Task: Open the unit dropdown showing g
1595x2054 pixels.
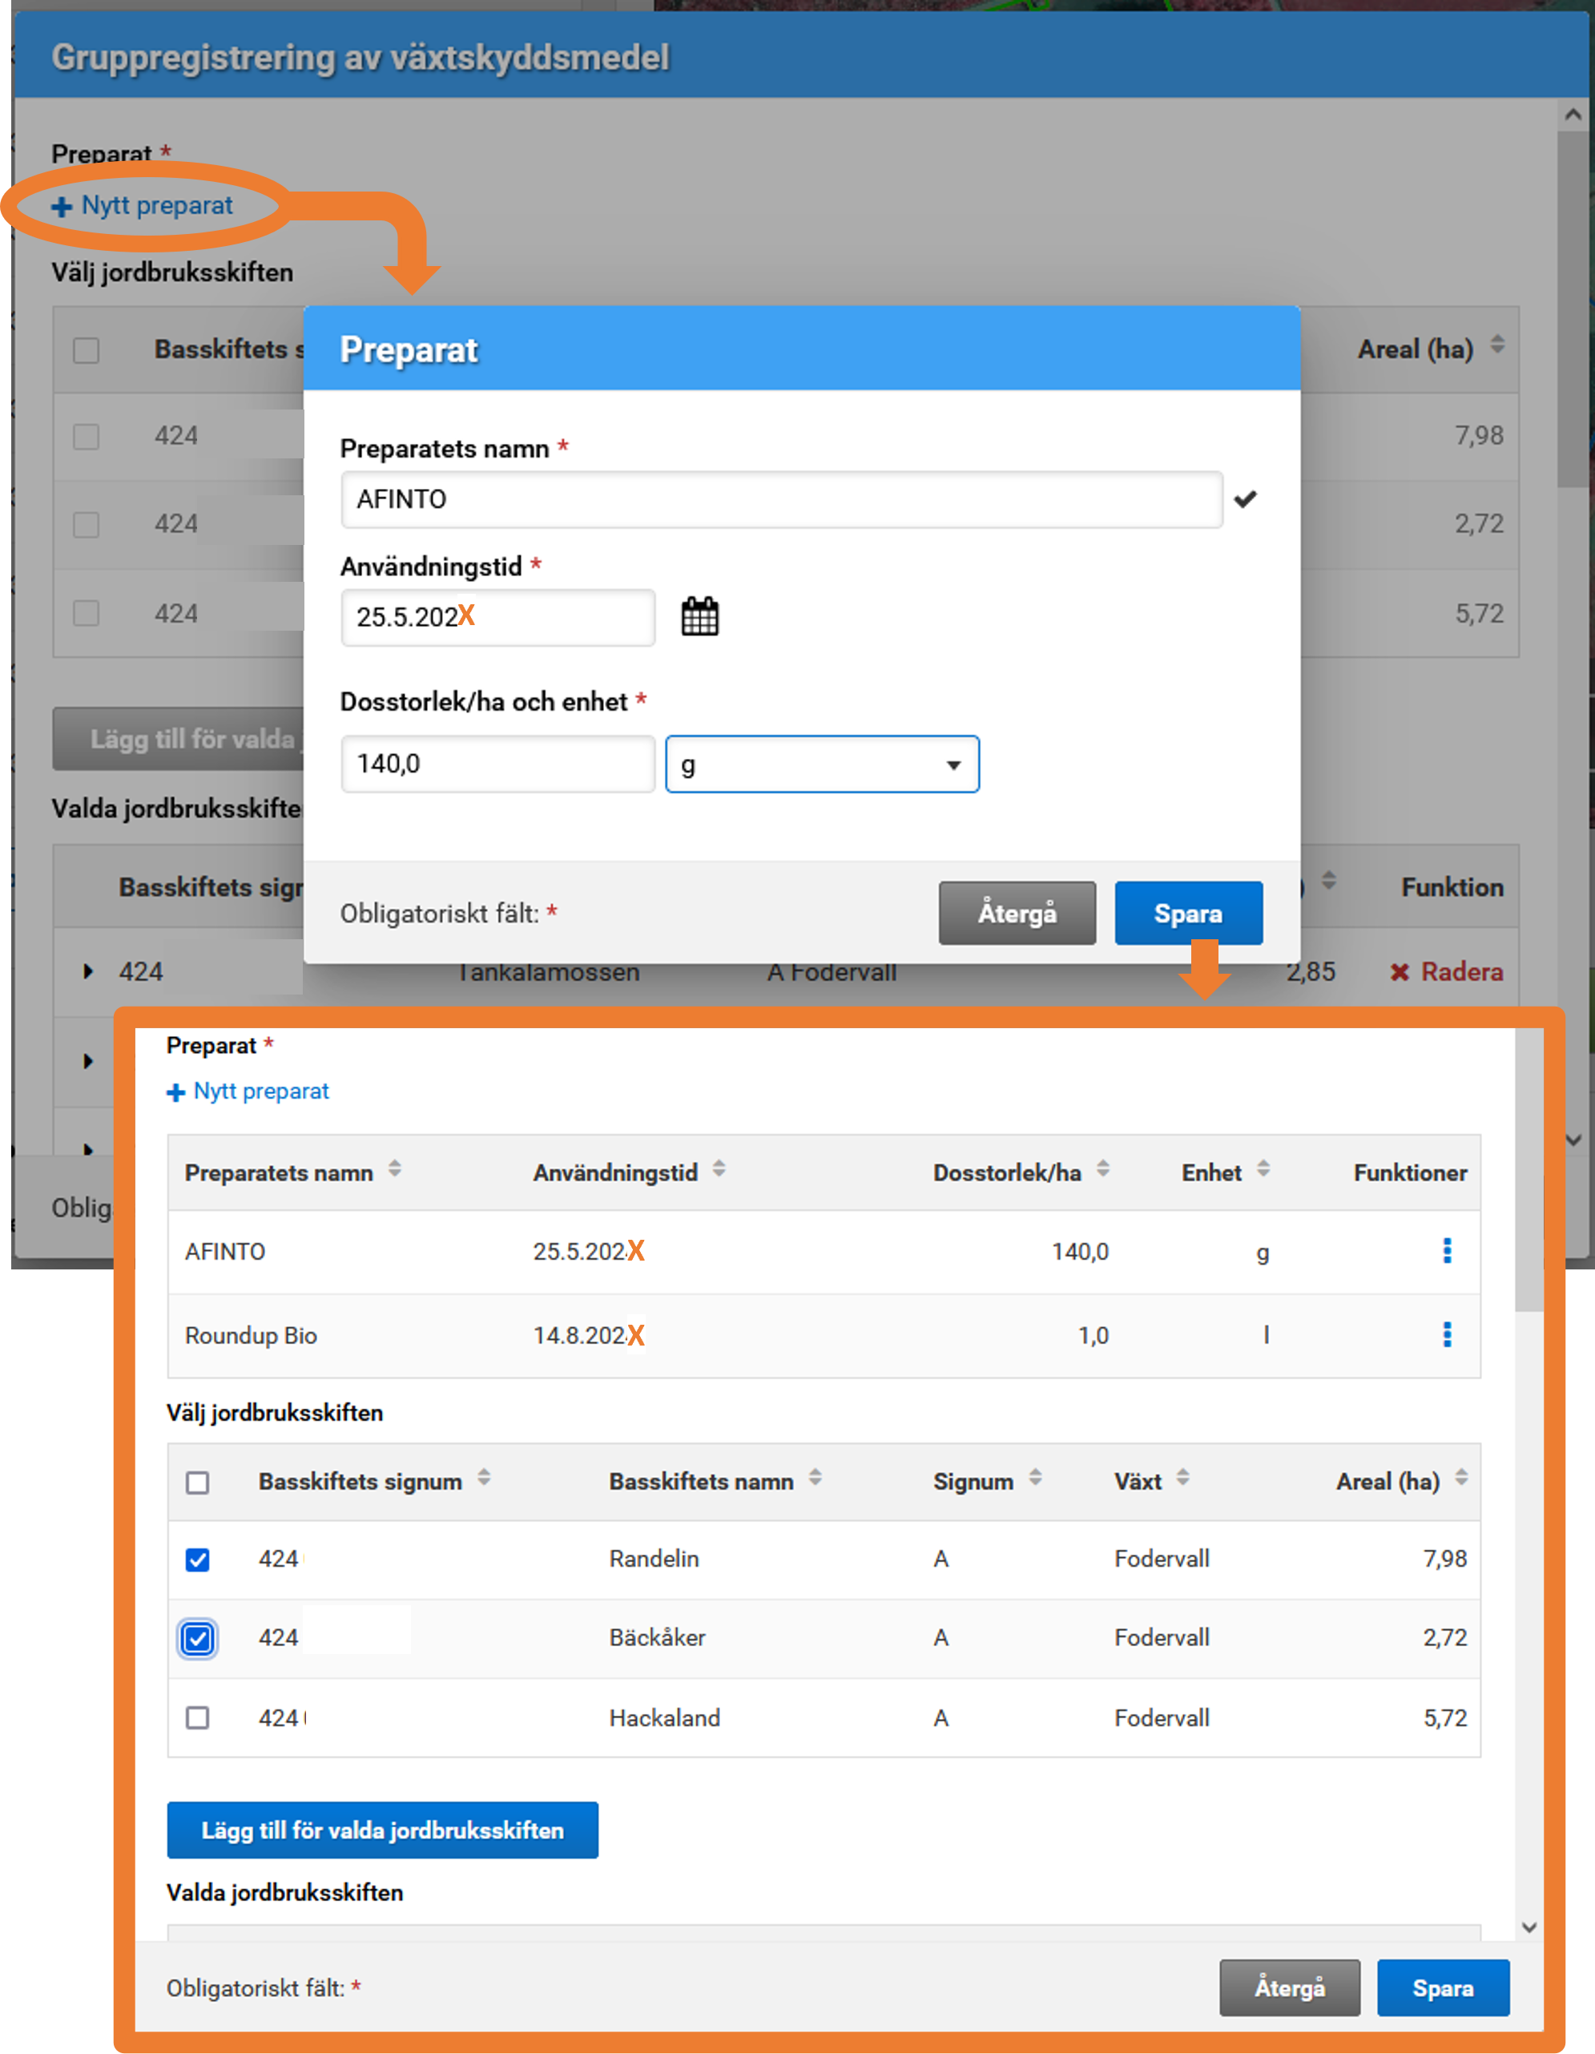Action: click(821, 765)
